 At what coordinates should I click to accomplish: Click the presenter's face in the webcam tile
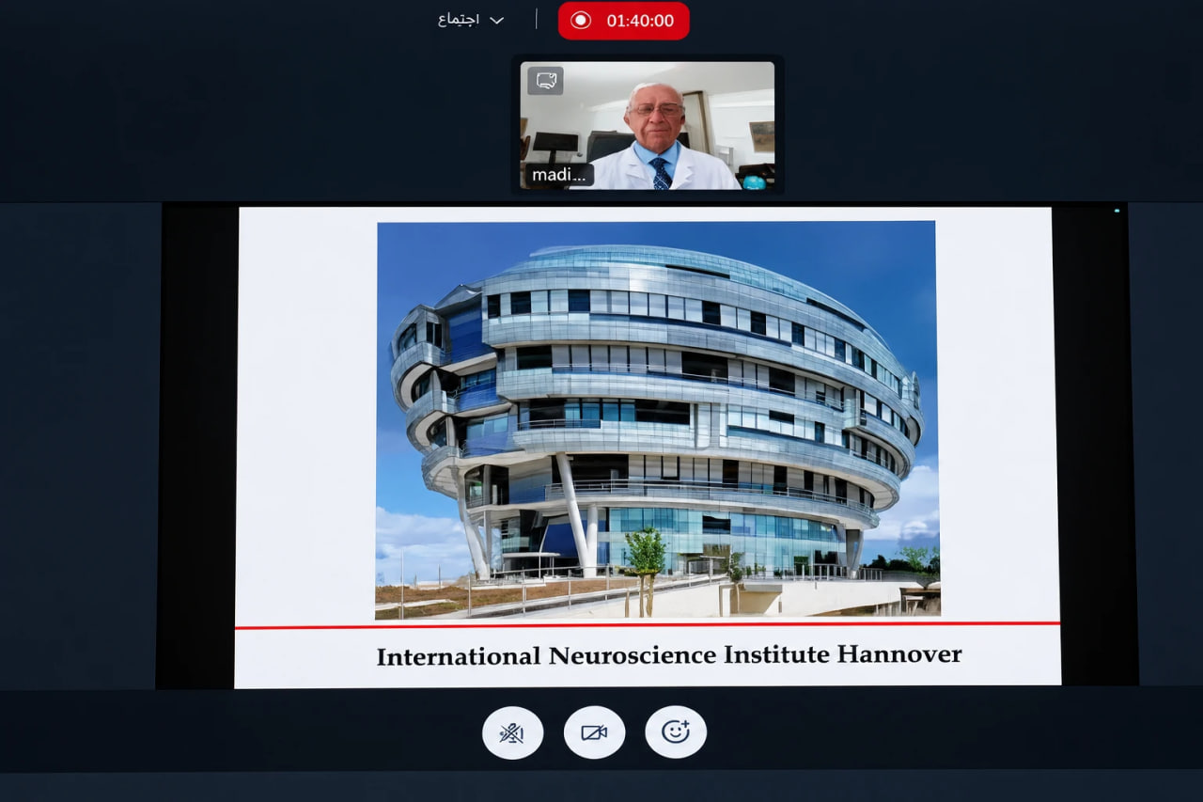pos(656,112)
